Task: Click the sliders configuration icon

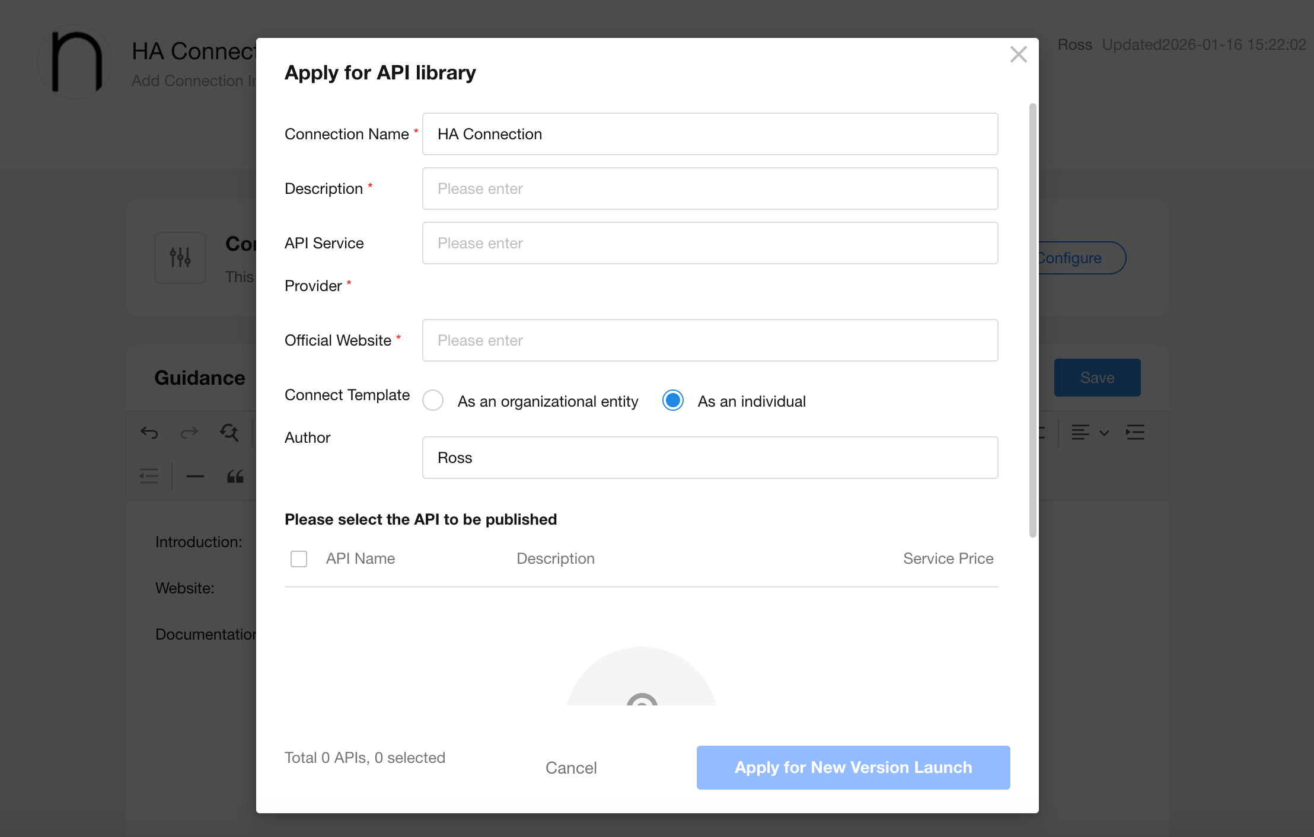Action: point(180,257)
